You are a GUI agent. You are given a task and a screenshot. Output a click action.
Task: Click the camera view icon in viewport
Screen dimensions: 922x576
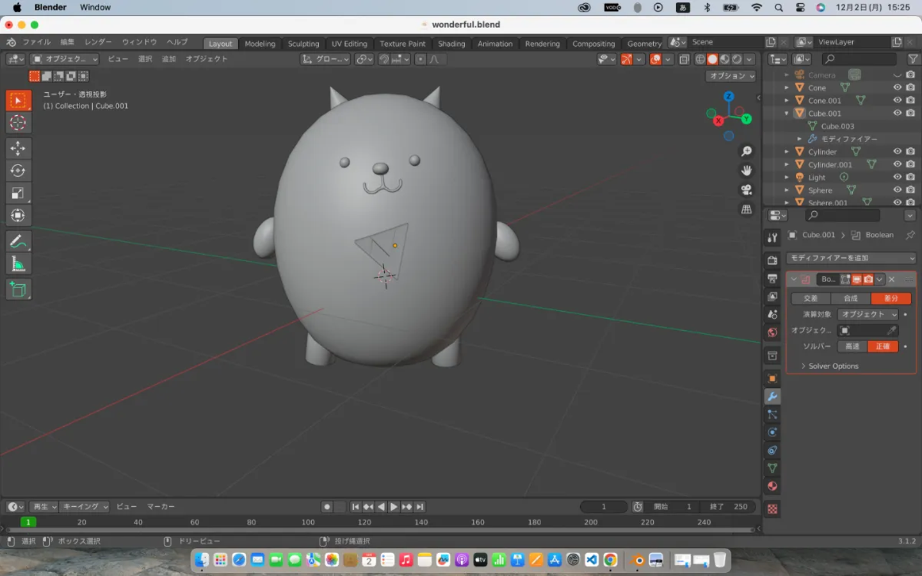point(747,190)
